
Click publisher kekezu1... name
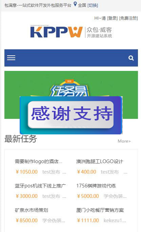115,221
